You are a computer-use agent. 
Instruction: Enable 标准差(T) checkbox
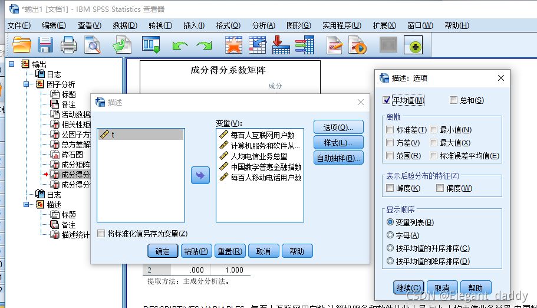[390, 130]
